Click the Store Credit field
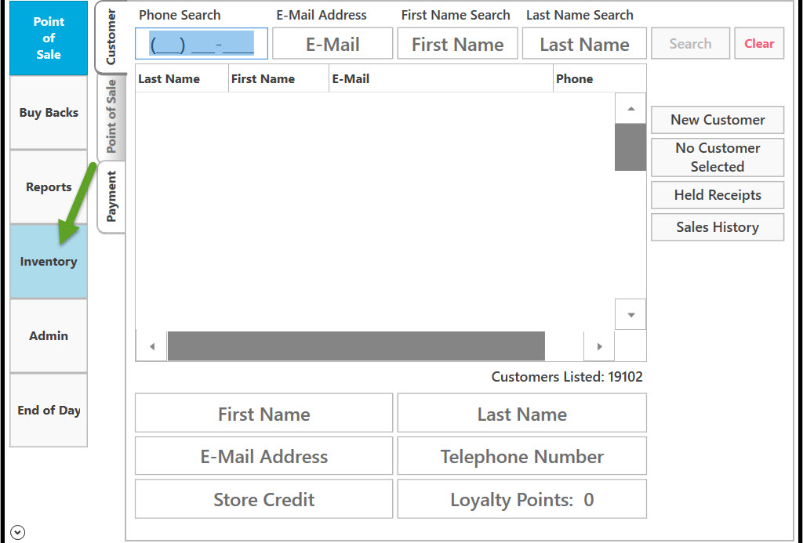Screen dimensions: 803x543 263,499
